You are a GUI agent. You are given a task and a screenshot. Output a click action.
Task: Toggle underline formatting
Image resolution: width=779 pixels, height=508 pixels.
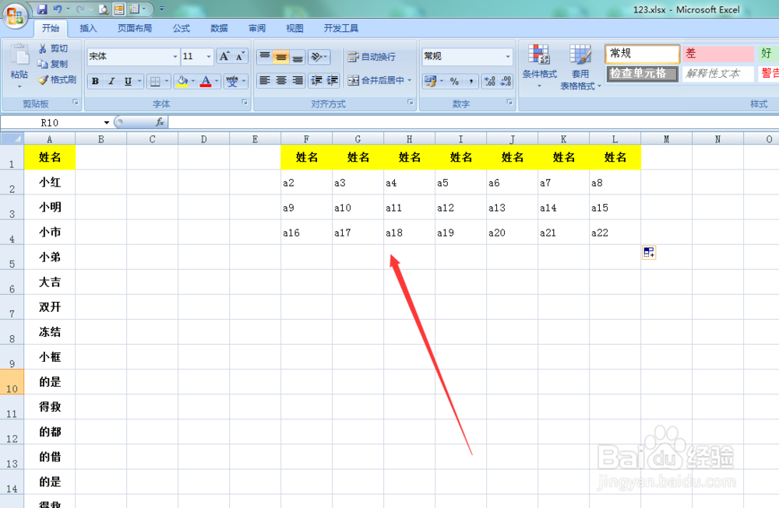(129, 81)
